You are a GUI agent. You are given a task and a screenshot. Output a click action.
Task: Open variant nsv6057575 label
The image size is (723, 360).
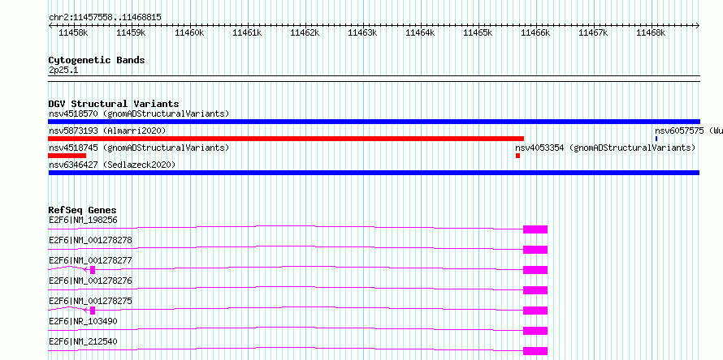[x=689, y=131]
